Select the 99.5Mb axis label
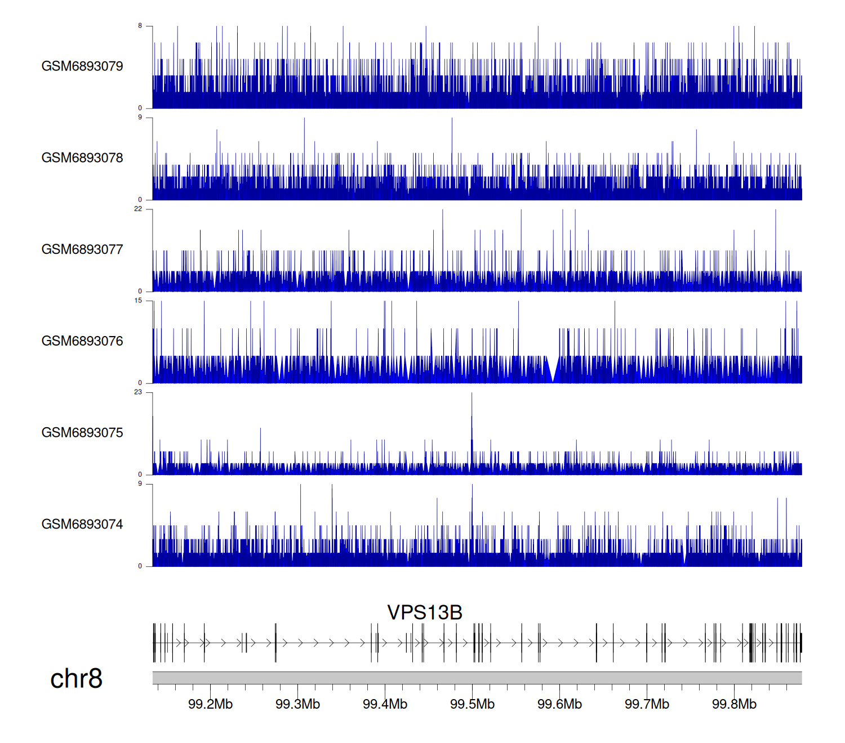 [x=472, y=705]
